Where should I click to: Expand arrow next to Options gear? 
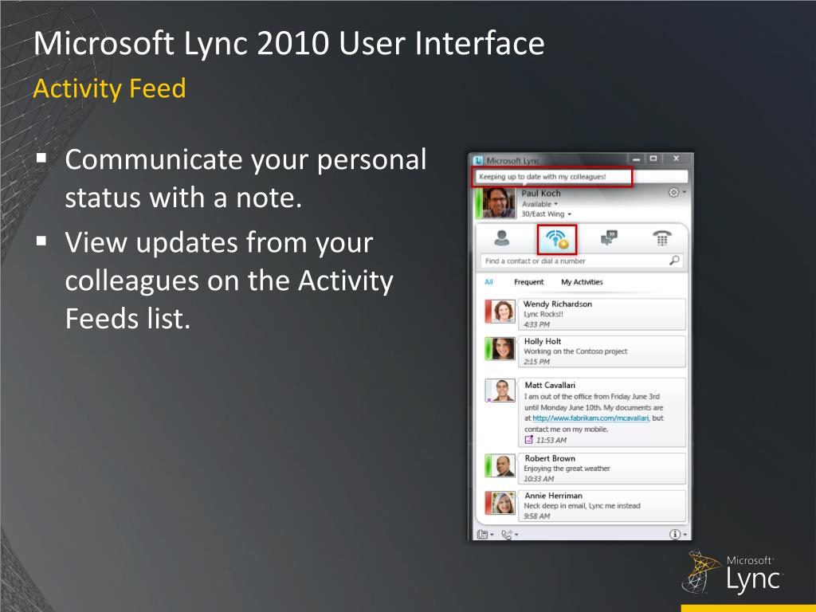coord(684,192)
